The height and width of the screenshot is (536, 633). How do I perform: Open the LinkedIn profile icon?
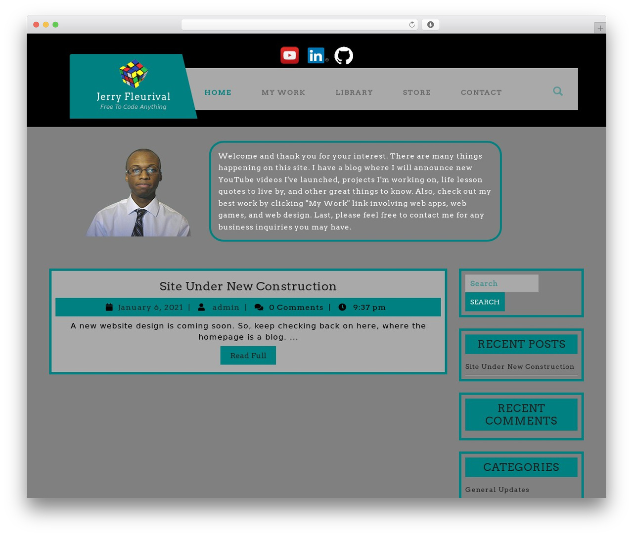[316, 55]
